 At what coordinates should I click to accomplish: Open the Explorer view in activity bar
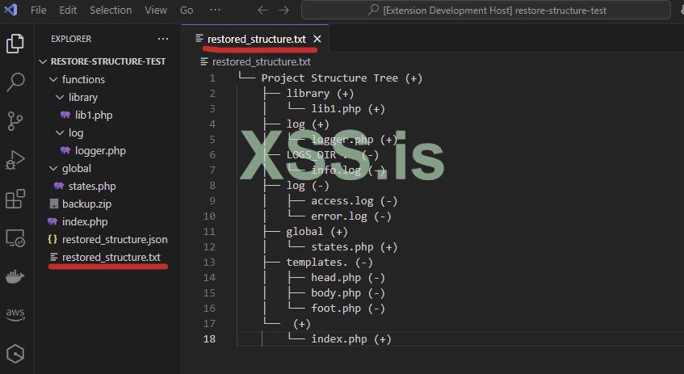click(x=15, y=44)
